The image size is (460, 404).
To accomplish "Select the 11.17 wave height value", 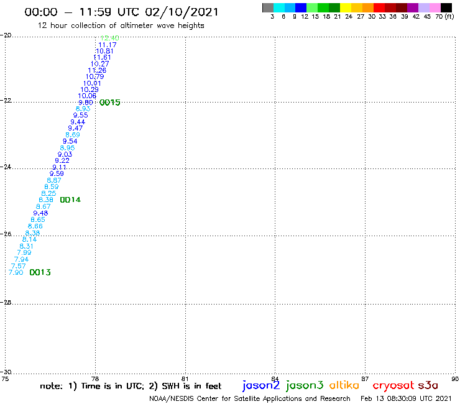I will [108, 45].
